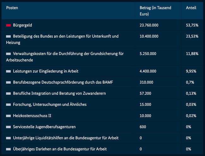Image resolution: width=205 pixels, height=156 pixels.
Task: Click the 53,75% share value
Action: tap(192, 25)
